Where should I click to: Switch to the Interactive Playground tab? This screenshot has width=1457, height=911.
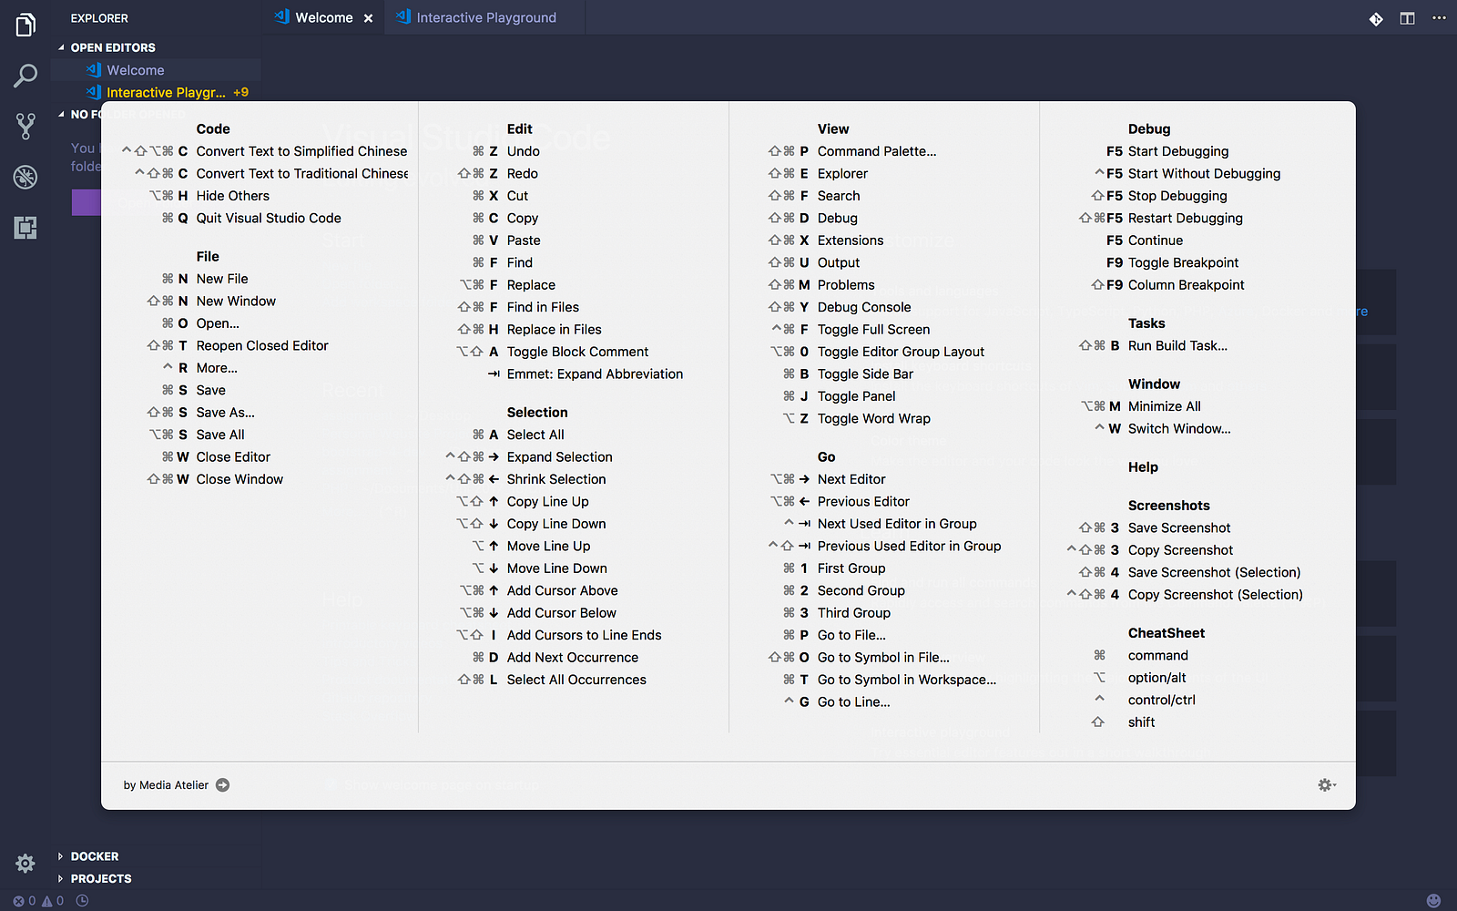tap(486, 17)
